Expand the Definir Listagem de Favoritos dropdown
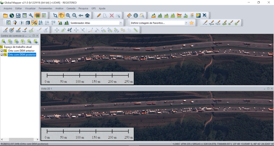The image size is (274, 146). 186,23
